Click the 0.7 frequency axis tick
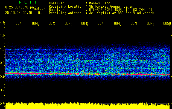Viewport: 172px width, 109px height. tap(2, 90)
